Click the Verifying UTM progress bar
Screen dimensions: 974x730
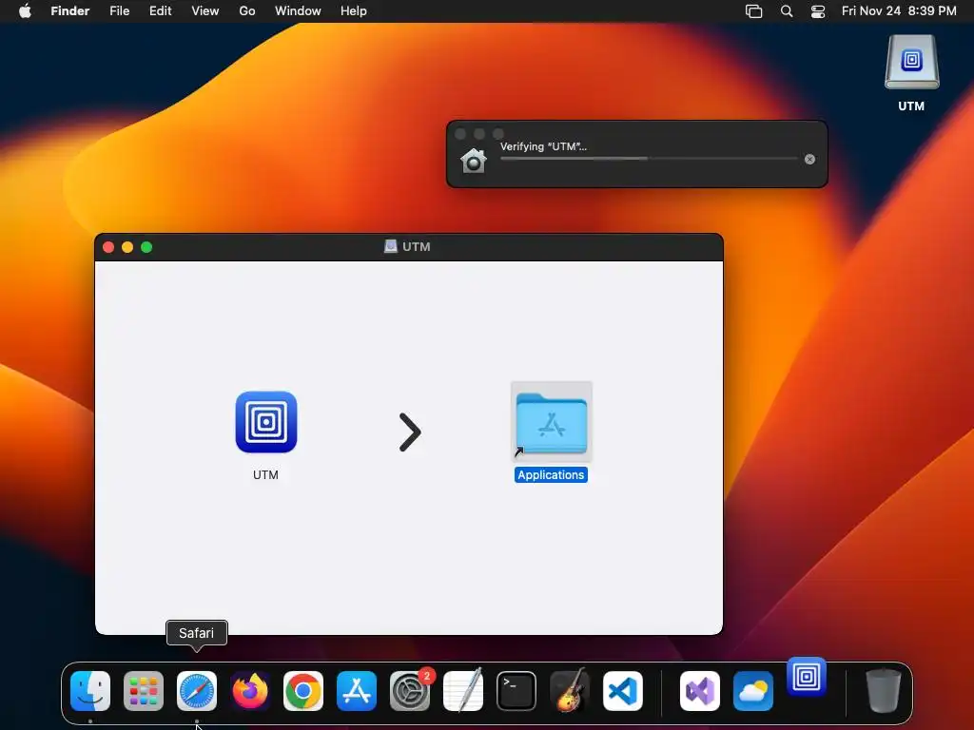click(x=649, y=159)
